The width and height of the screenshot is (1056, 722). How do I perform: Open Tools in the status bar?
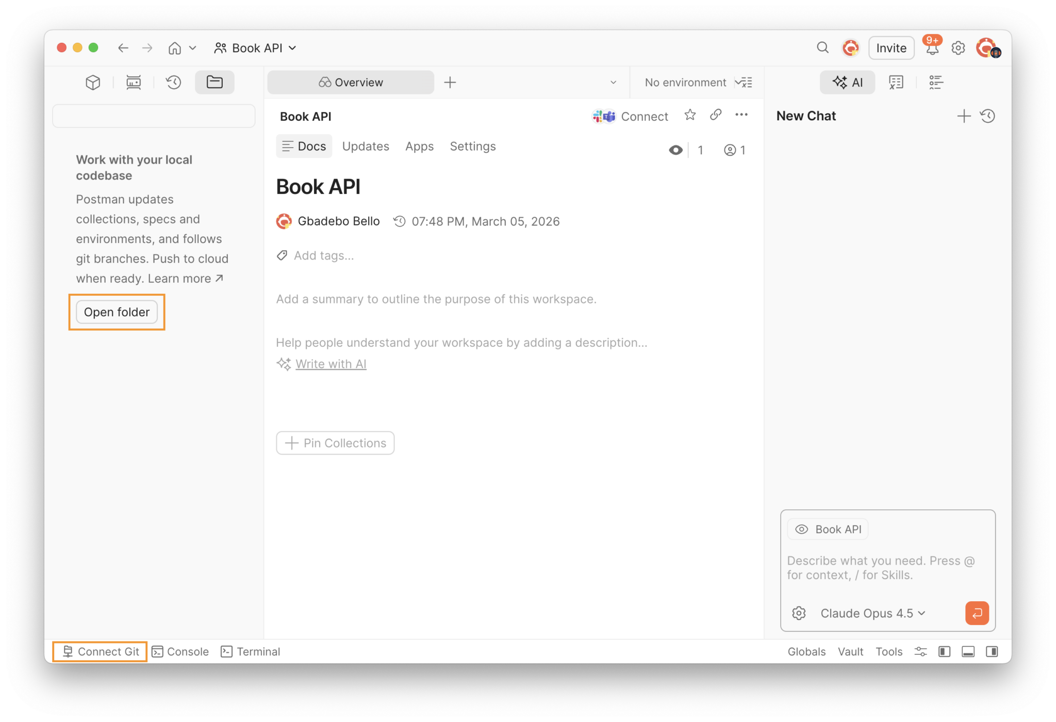pos(889,652)
